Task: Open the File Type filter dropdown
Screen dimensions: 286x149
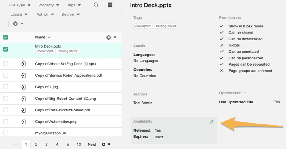Action: (20, 5)
